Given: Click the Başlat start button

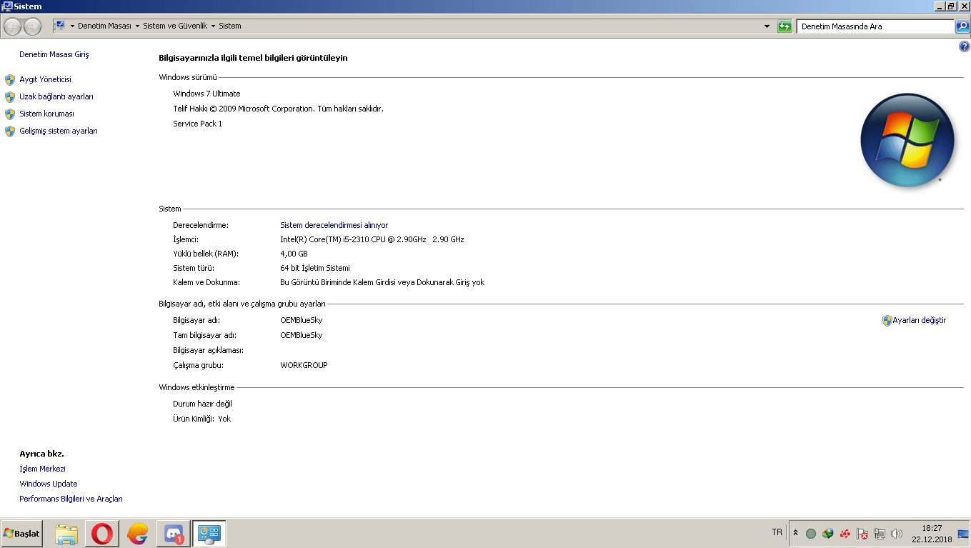Looking at the screenshot, I should click(x=22, y=534).
